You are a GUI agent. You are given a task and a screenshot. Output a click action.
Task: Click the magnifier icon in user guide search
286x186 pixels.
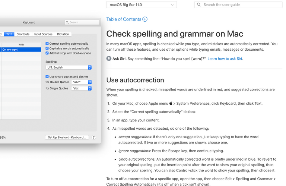pos(199,4)
